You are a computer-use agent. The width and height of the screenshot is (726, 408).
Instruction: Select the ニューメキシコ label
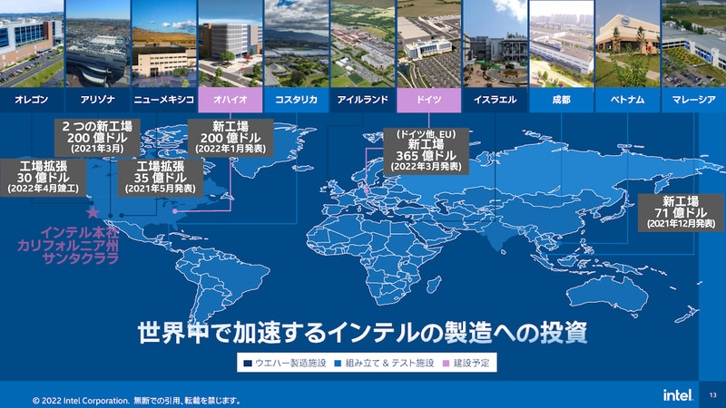164,100
